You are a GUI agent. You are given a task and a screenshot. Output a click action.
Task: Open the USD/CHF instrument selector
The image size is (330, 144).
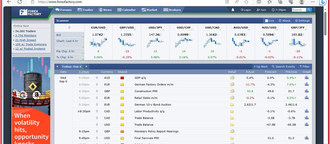coord(184,27)
